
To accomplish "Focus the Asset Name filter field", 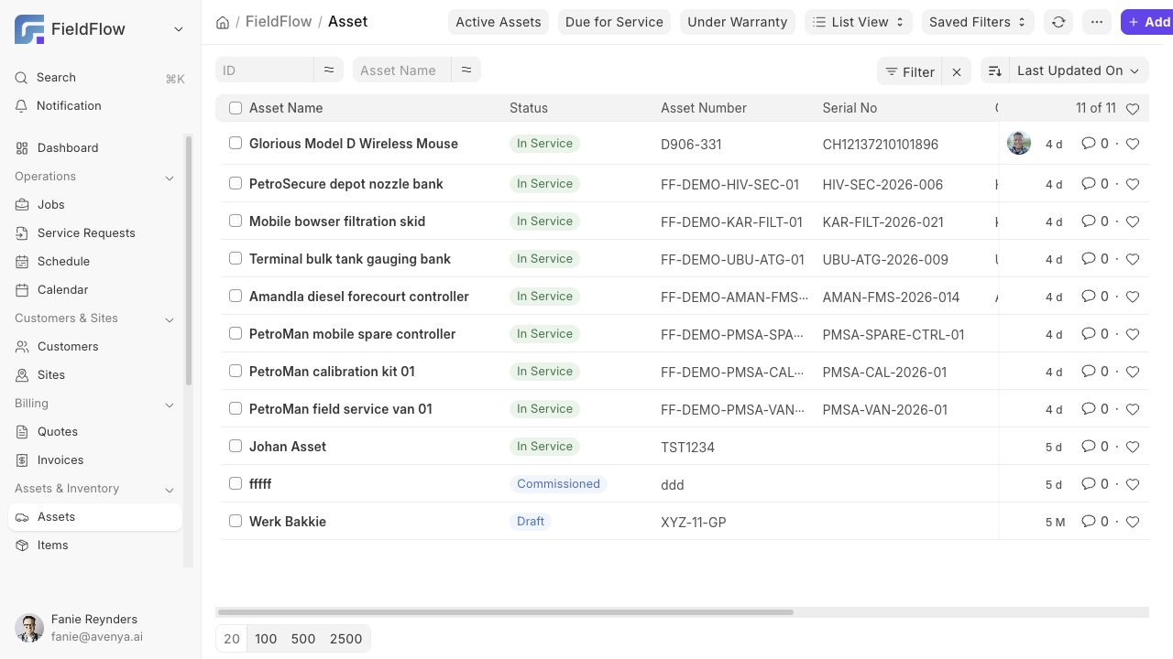I will (x=401, y=70).
